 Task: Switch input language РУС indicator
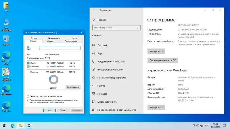(207, 126)
